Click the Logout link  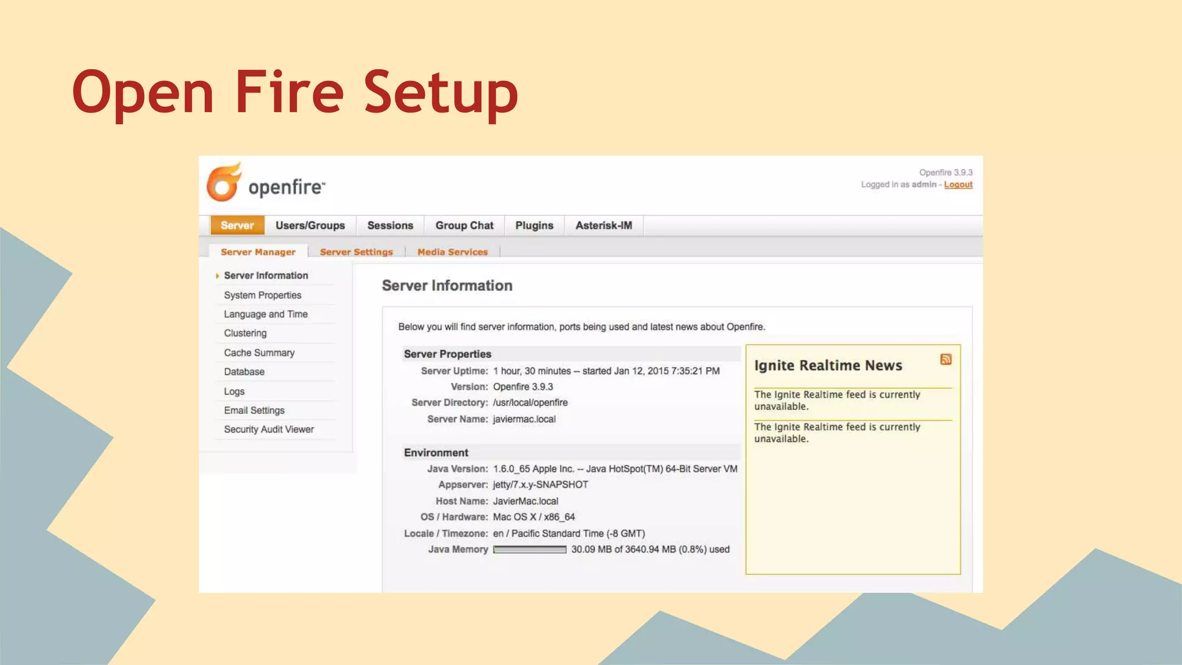click(958, 185)
